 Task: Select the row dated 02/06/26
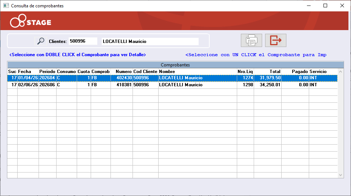pyautogui.click(x=172, y=85)
